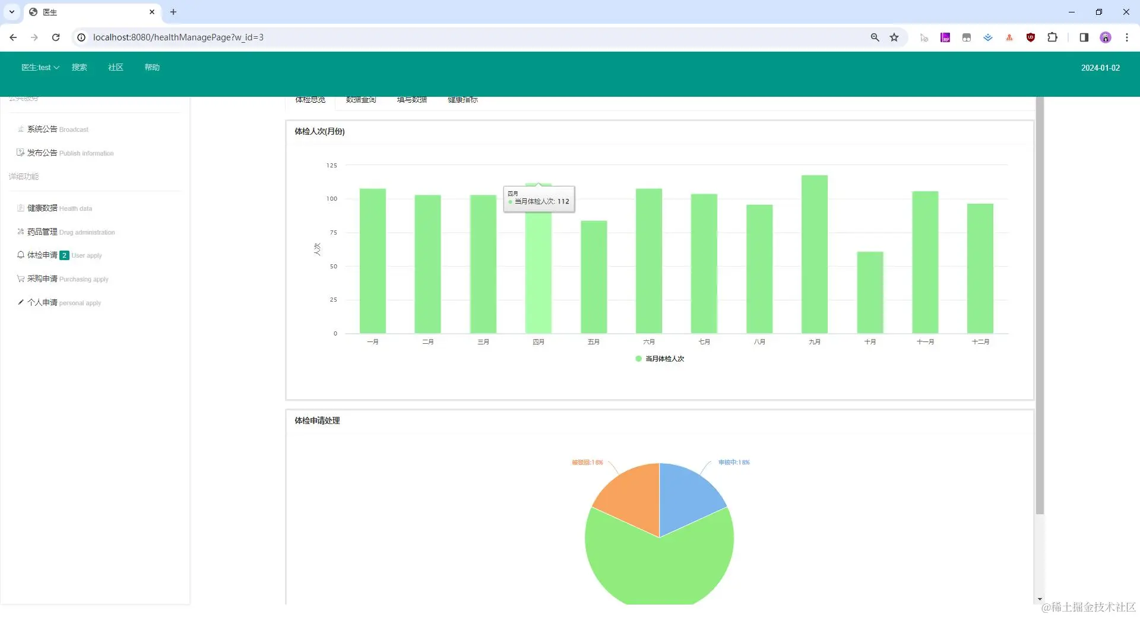Screen dimensions: 1140x617
Task: Switch to the 数据查询 tab
Action: 361,100
